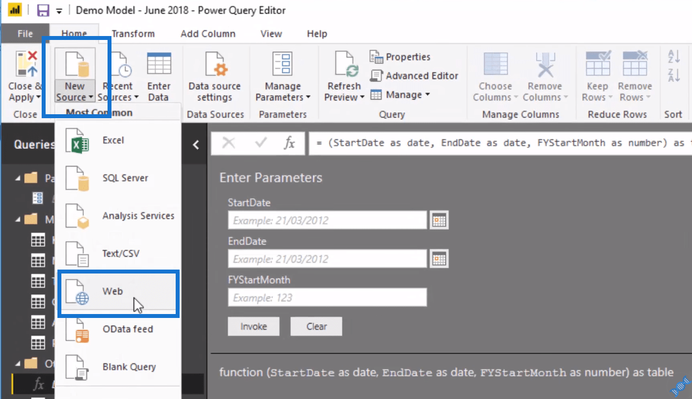
Task: Choose Text/CSV data source
Action: coord(118,253)
